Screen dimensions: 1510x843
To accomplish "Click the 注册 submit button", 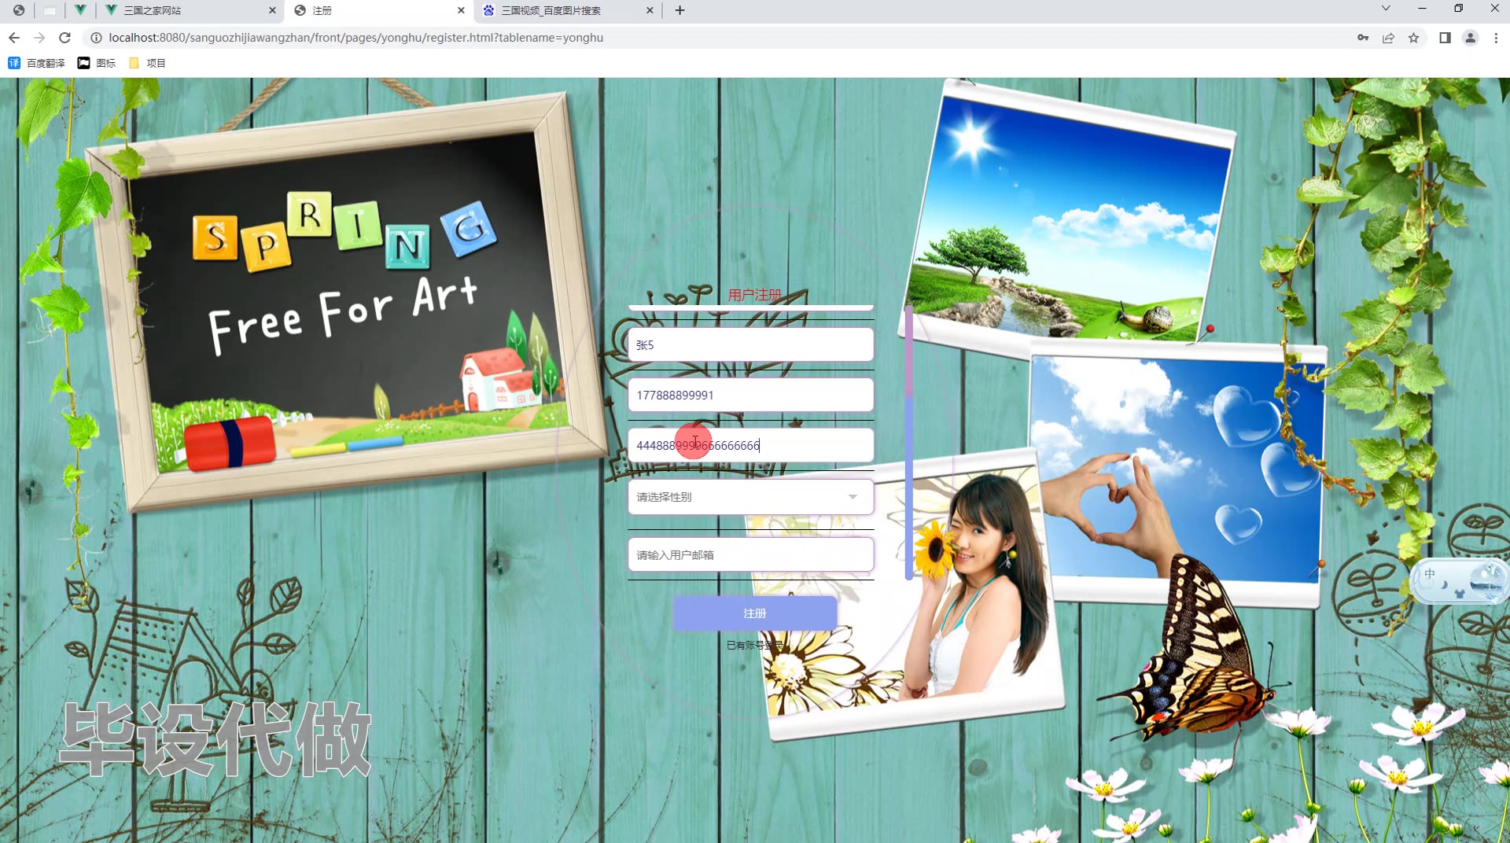I will click(x=755, y=613).
